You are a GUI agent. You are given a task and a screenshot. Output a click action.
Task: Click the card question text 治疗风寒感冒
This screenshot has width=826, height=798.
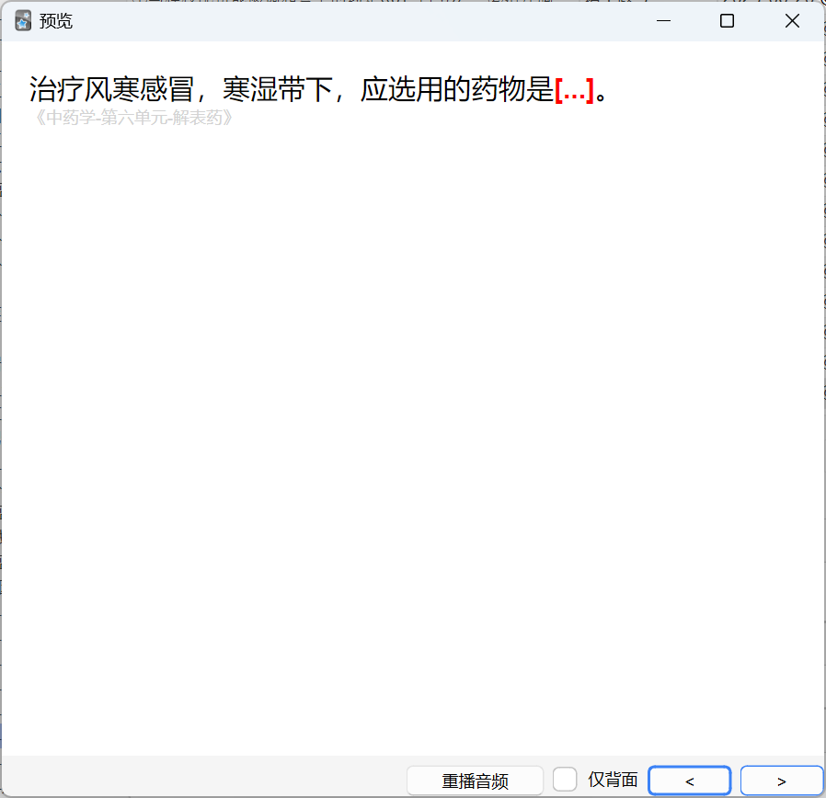111,89
